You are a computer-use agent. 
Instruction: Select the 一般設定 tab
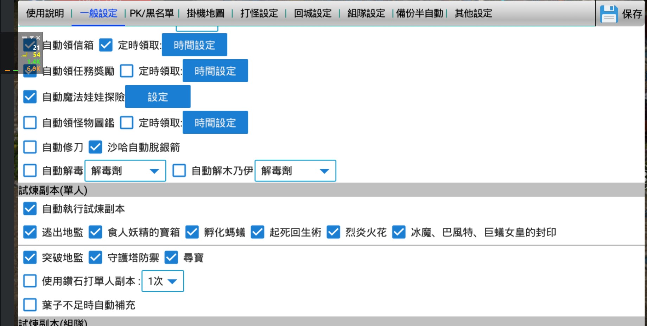click(x=99, y=13)
